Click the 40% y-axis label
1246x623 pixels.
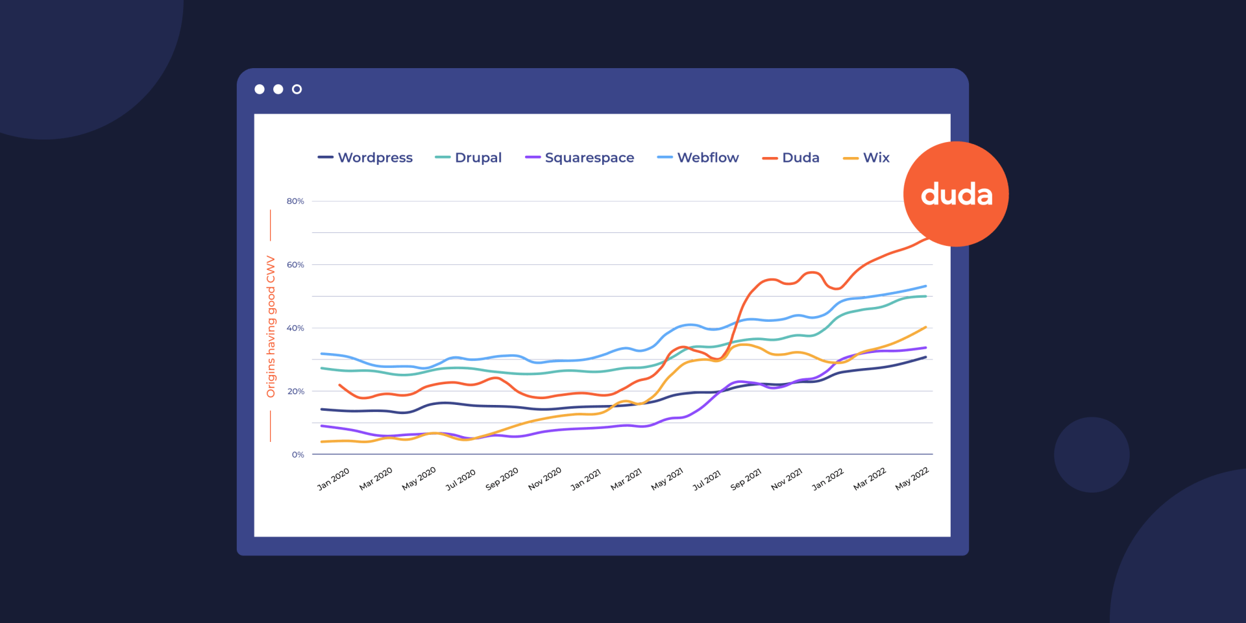click(x=295, y=328)
